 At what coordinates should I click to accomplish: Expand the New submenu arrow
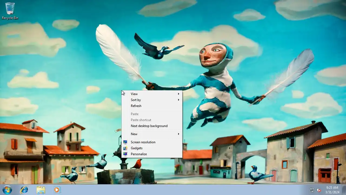click(179, 134)
